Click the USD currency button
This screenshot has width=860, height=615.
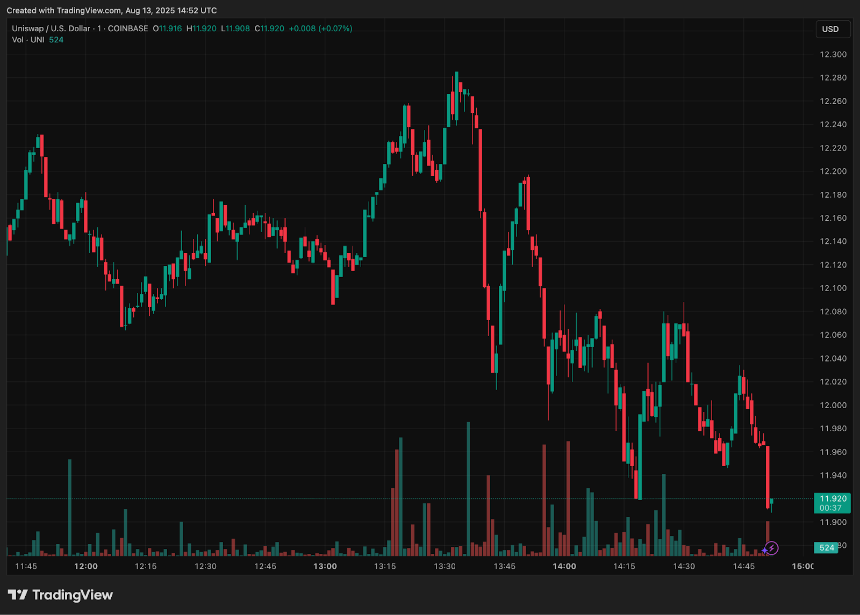pyautogui.click(x=833, y=29)
